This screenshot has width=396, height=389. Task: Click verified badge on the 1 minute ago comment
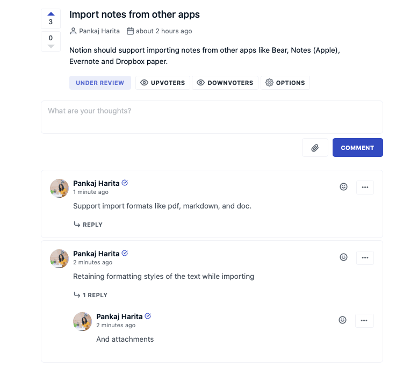[x=125, y=183]
